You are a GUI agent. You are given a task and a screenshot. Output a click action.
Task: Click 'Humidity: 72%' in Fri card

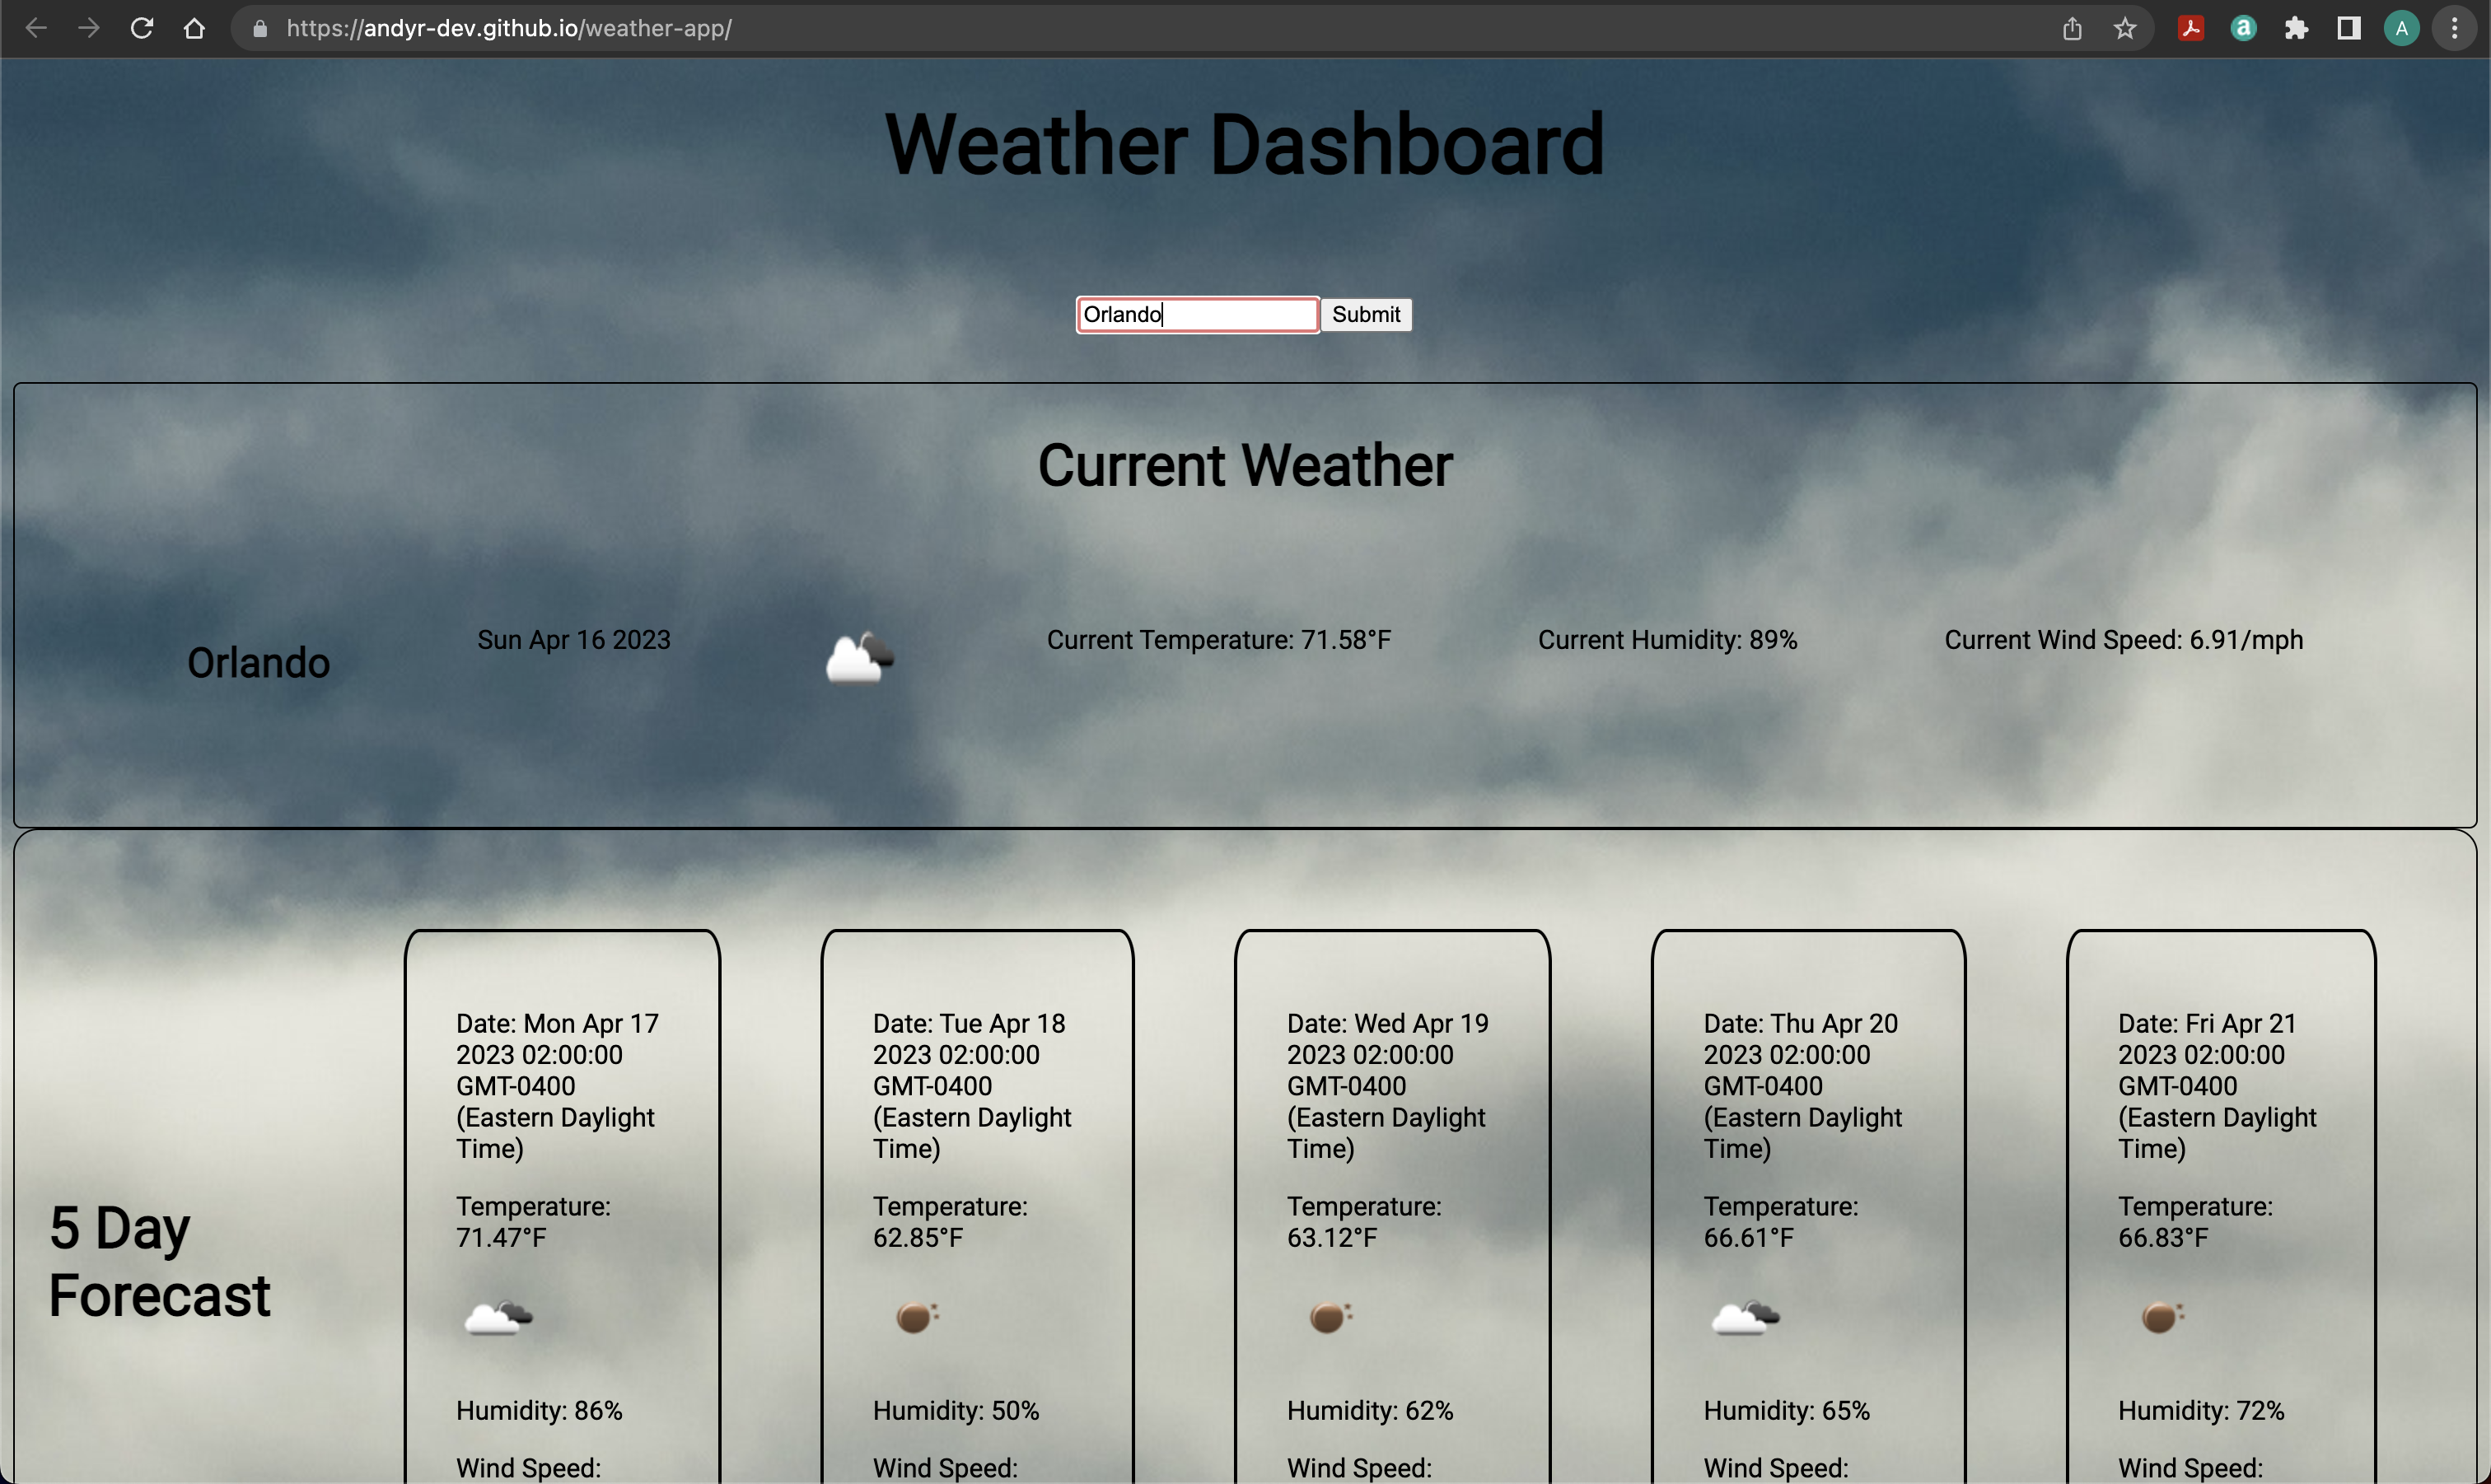2201,1411
